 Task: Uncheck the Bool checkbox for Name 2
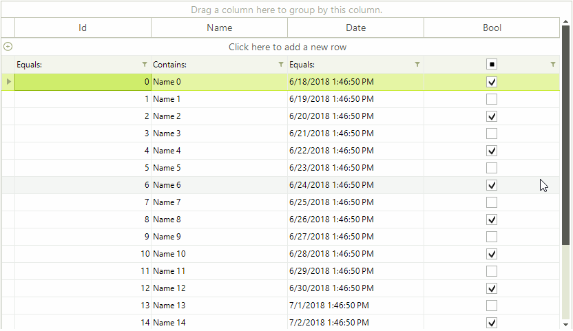point(492,116)
